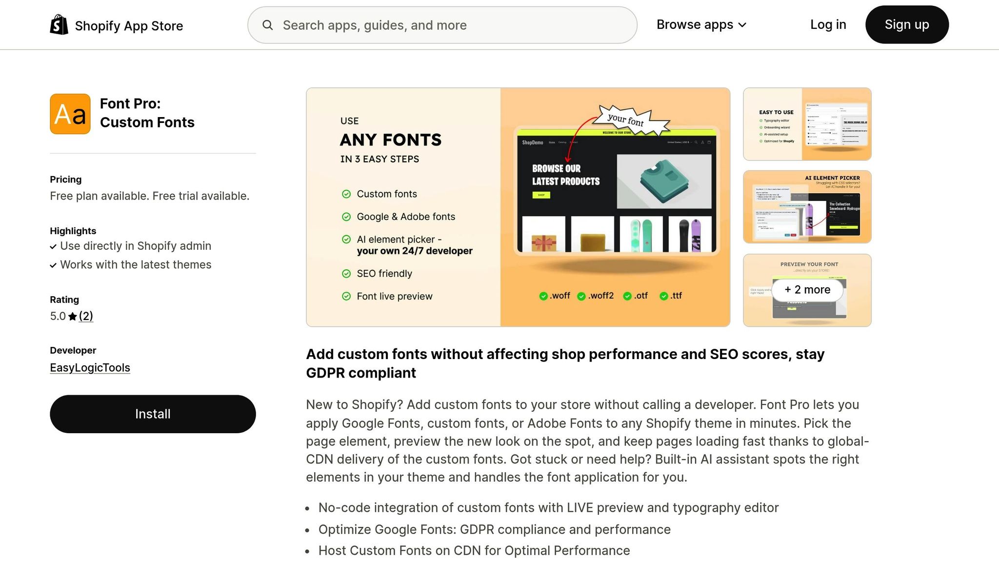Click the Pricing section label
Screen dimensions: 999x562
pyautogui.click(x=66, y=180)
